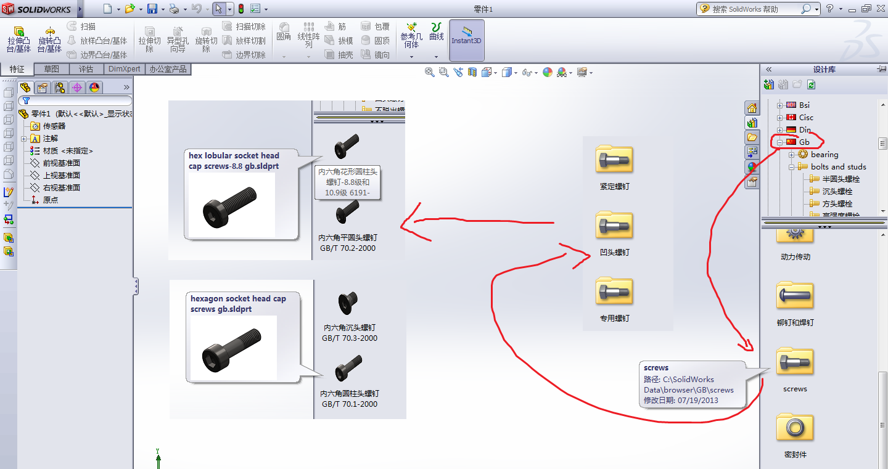Select 方头螺栓 in library tree

pos(837,204)
